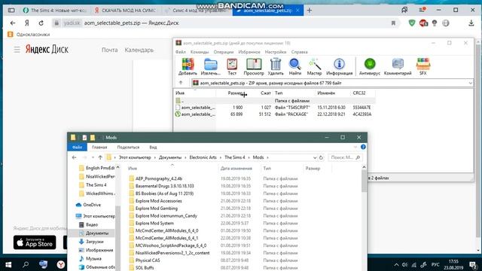
Task: Expand the Explorer address bar history dropdown
Action: click(x=315, y=157)
